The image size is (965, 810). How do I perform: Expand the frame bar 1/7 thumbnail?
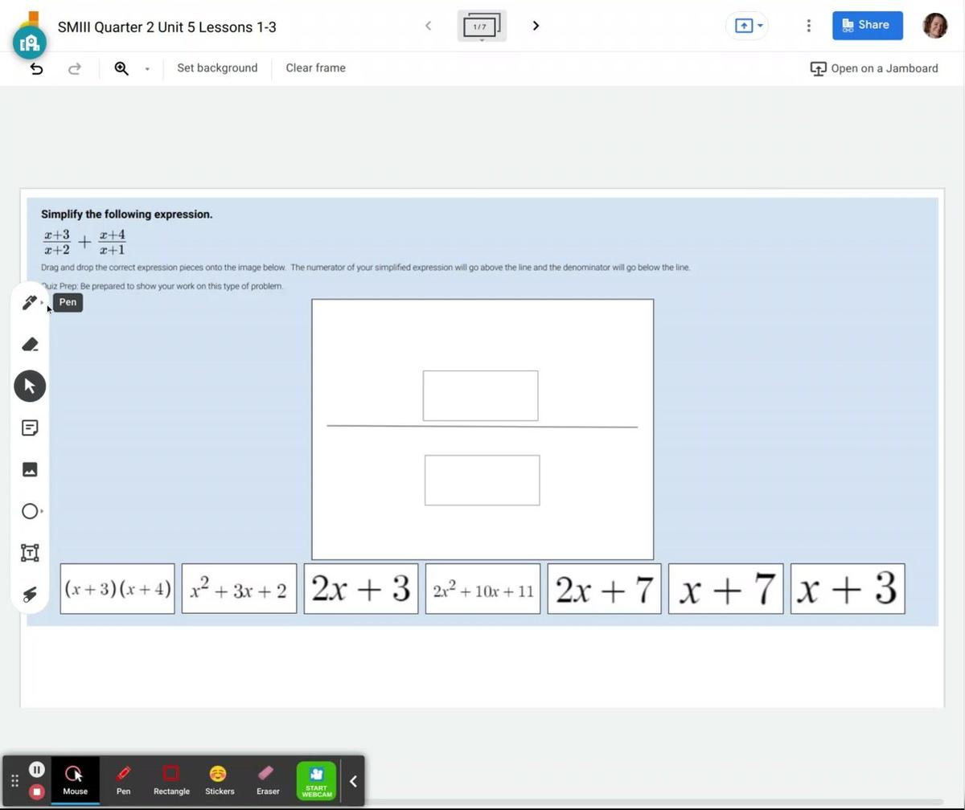(x=481, y=27)
